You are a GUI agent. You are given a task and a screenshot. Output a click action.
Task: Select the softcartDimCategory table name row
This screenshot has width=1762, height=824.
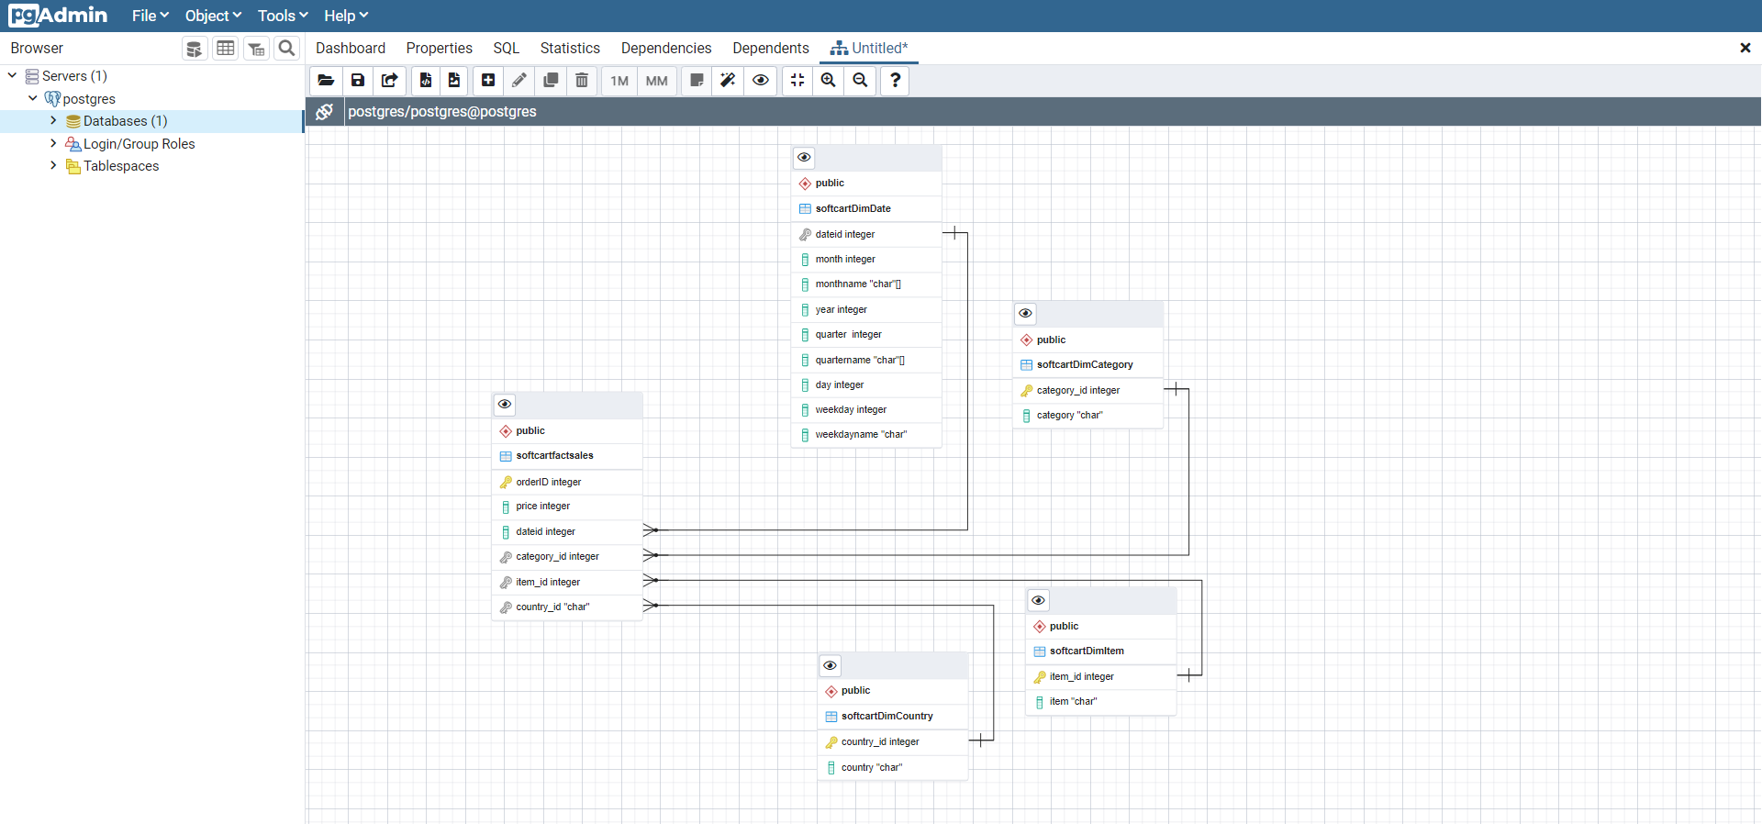click(1088, 365)
